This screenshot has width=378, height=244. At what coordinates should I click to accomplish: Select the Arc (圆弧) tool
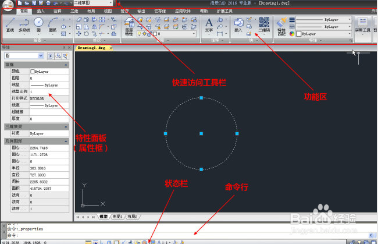[x=52, y=25]
